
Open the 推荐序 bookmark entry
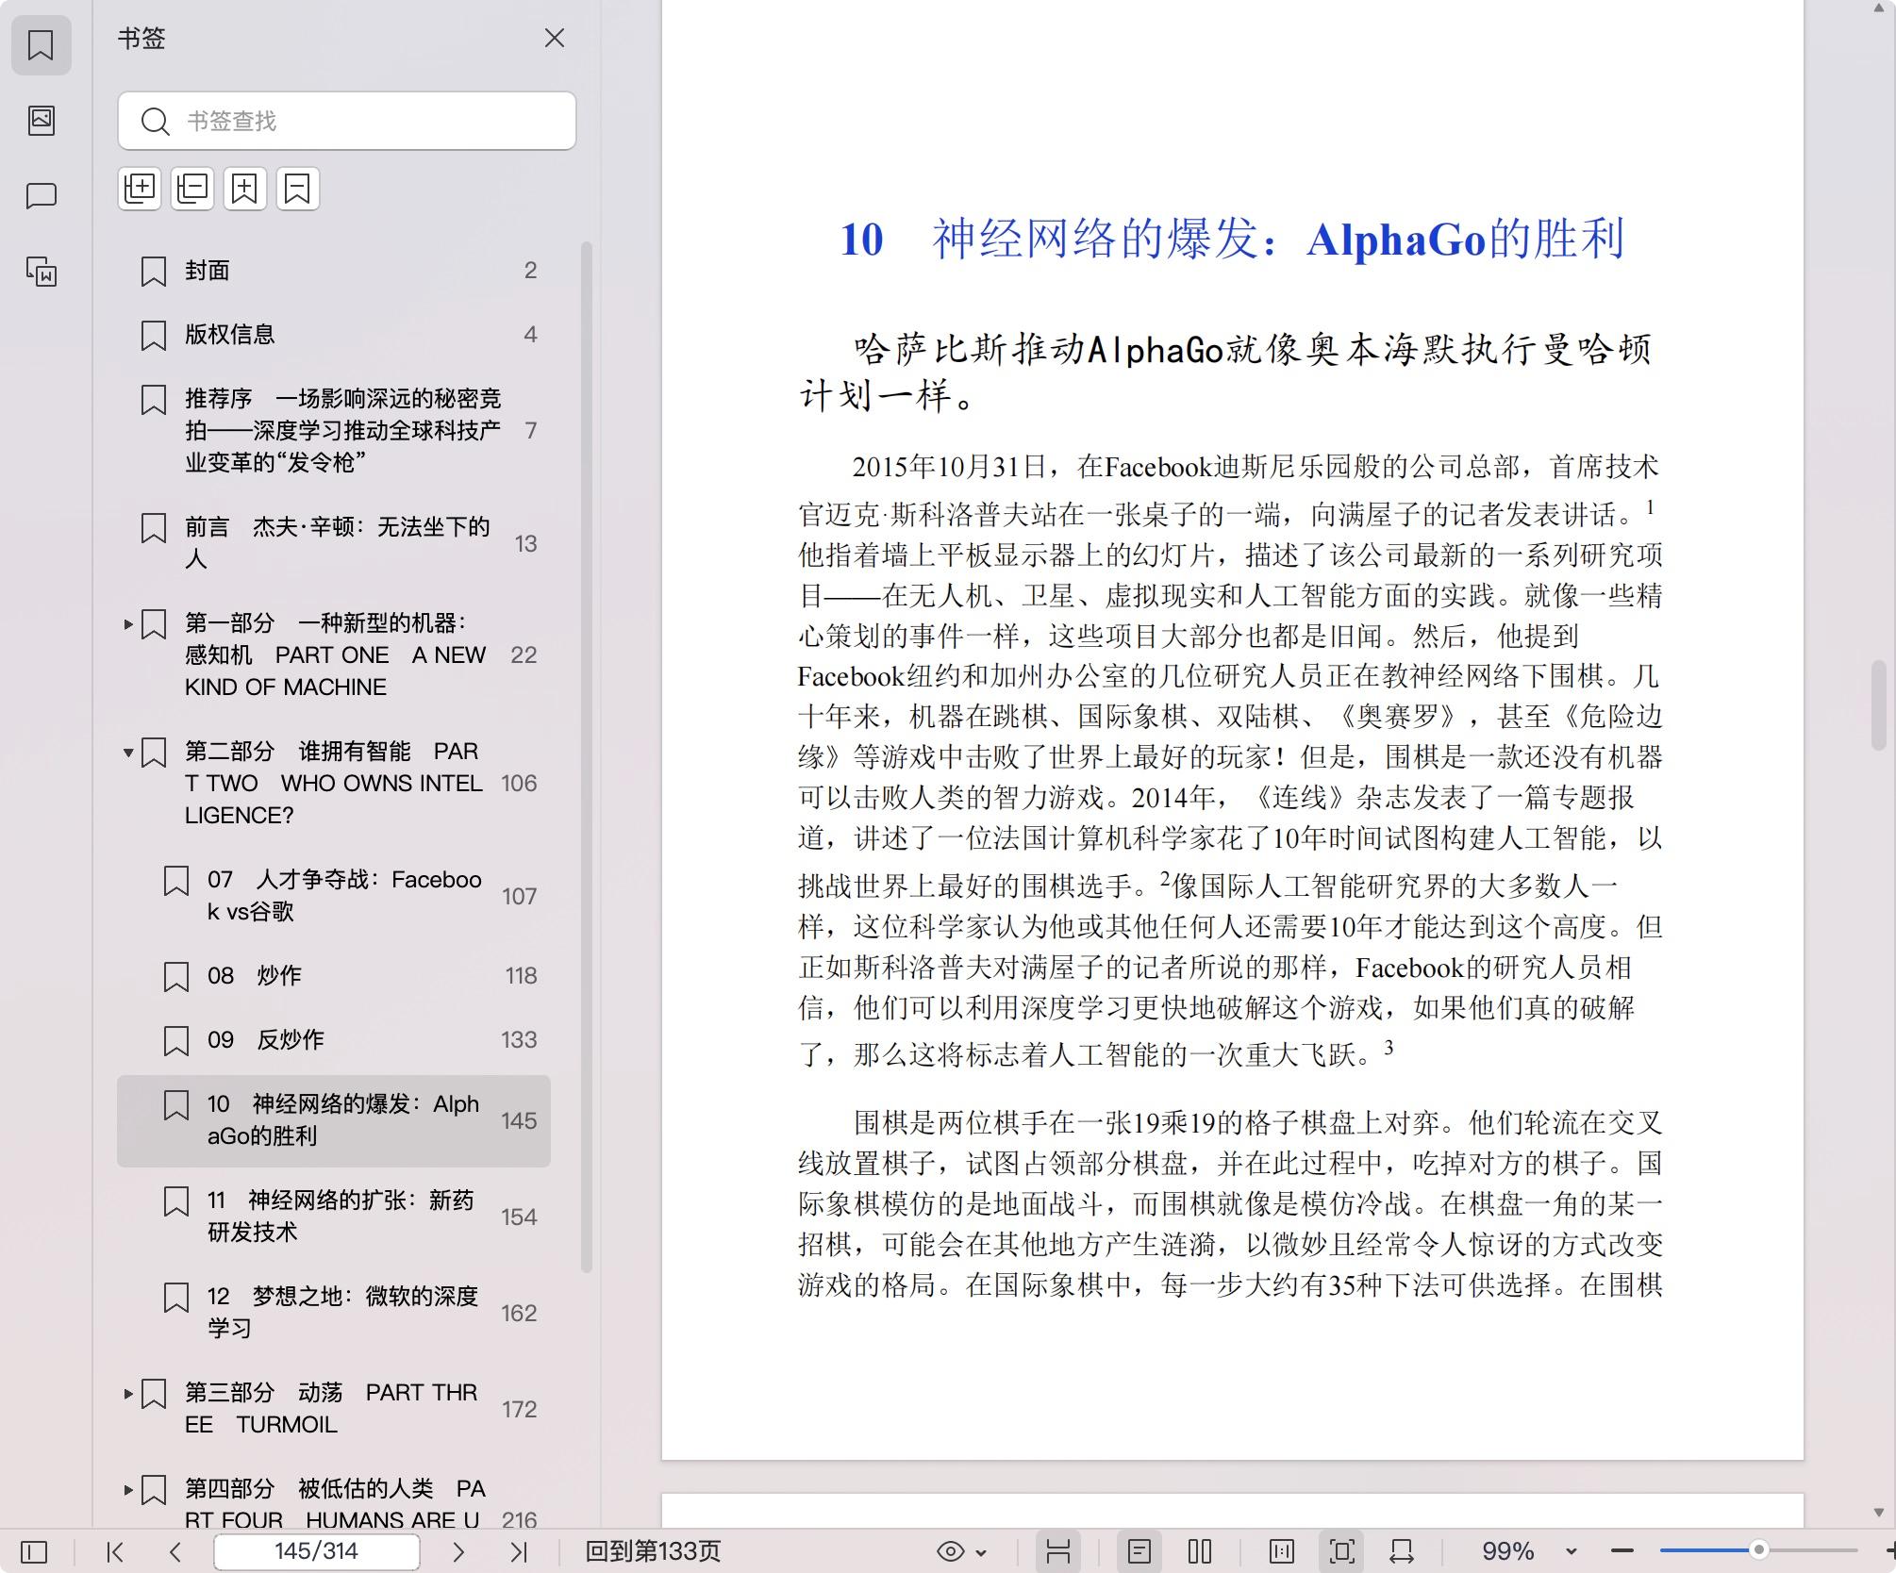334,430
